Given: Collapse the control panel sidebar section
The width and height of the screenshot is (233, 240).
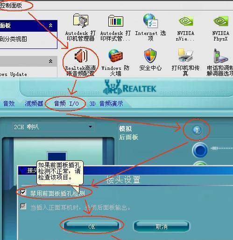Looking at the screenshot, I should pos(50,25).
